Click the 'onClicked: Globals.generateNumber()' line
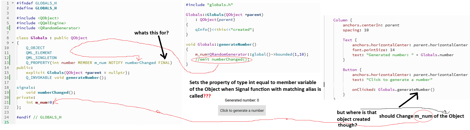This screenshot has width=470, height=130. [393, 90]
